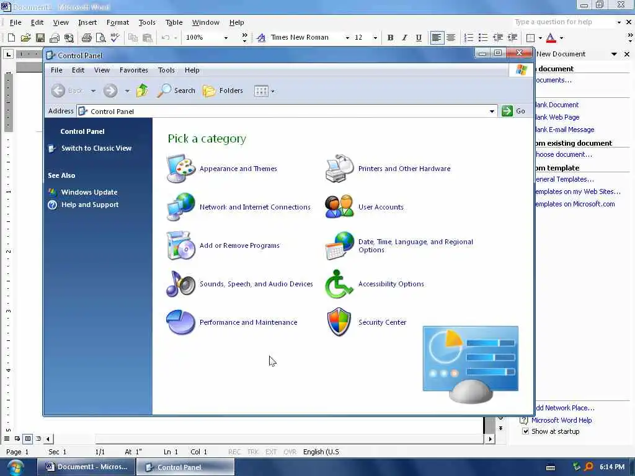Viewport: 635px width, 476px height.
Task: Apply numbered list in Word toolbar
Action: tap(469, 38)
